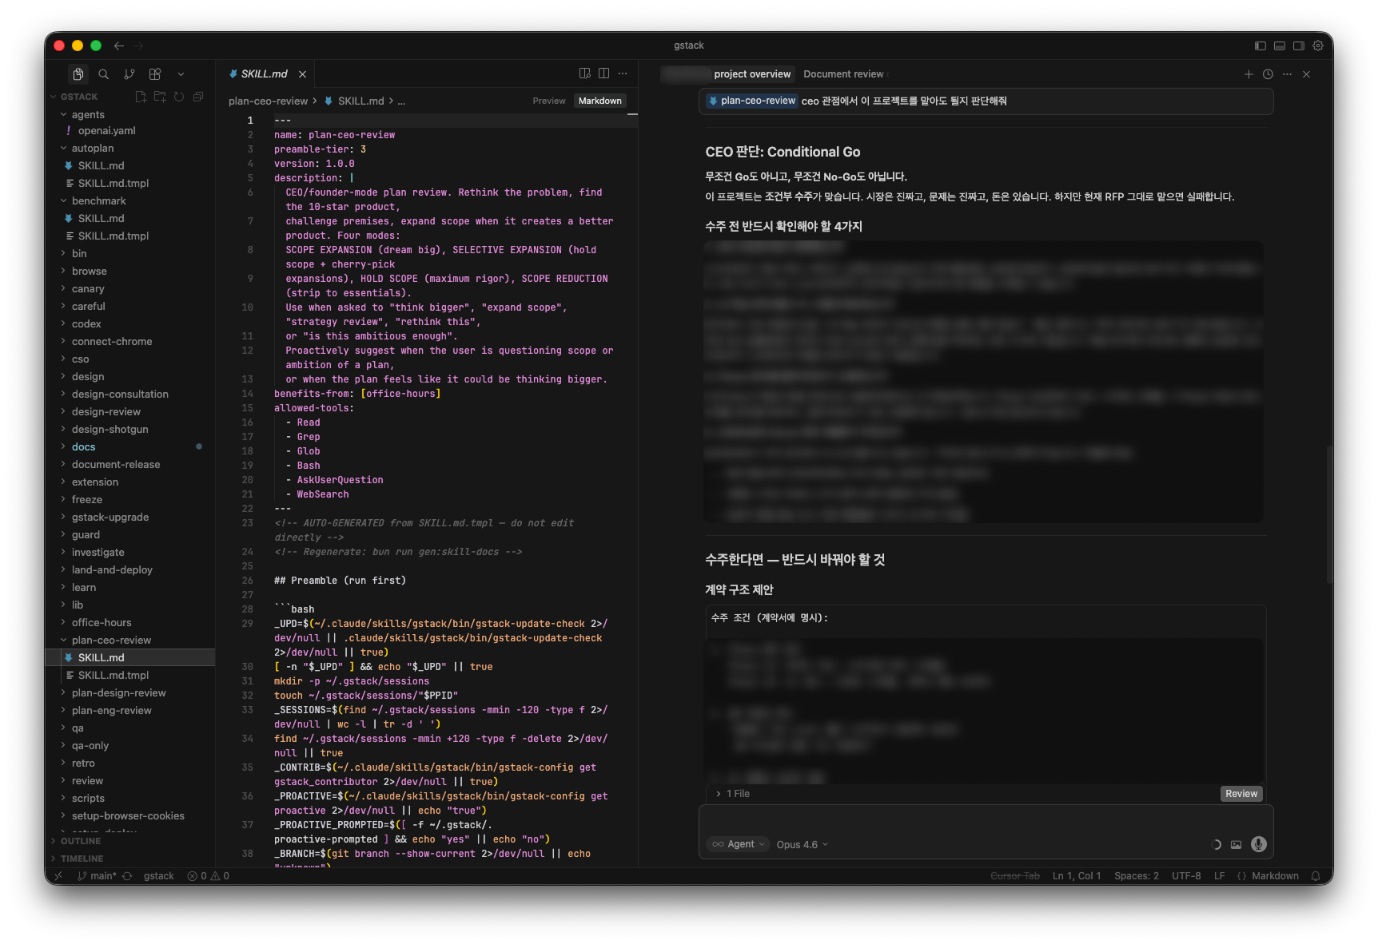Switch to the Document review chat tab

click(x=843, y=74)
